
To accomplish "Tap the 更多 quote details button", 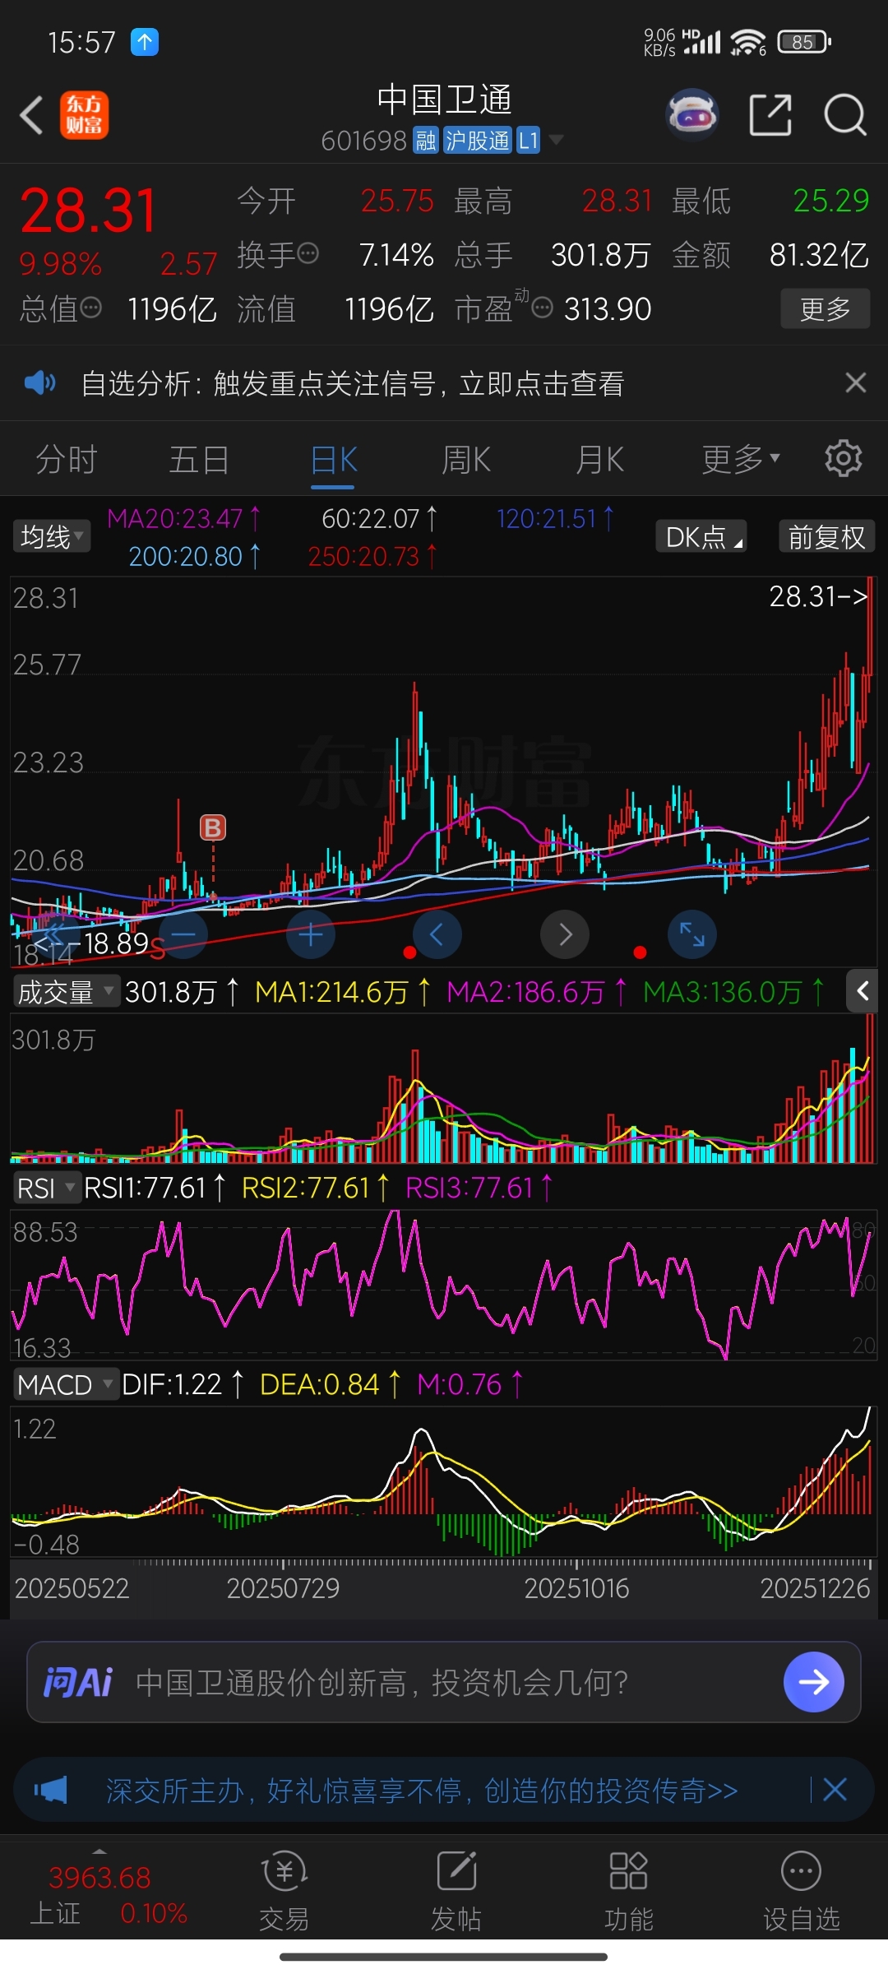I will [825, 308].
